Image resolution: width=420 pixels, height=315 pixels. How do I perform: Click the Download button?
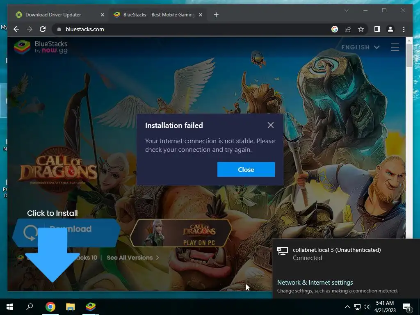coord(66,233)
